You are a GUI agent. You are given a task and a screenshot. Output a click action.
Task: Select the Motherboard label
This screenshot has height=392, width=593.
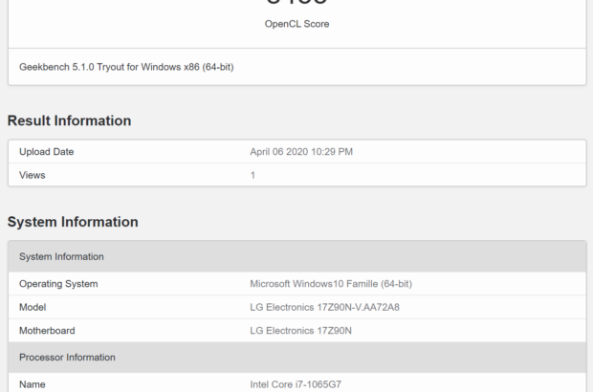(47, 331)
